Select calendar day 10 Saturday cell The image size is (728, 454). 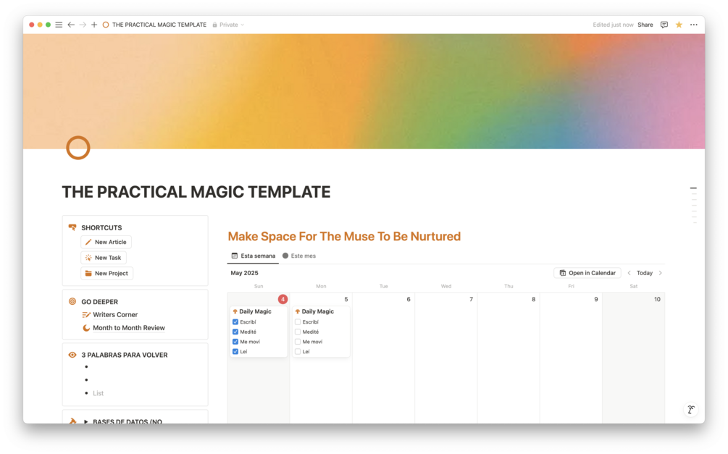pyautogui.click(x=634, y=358)
